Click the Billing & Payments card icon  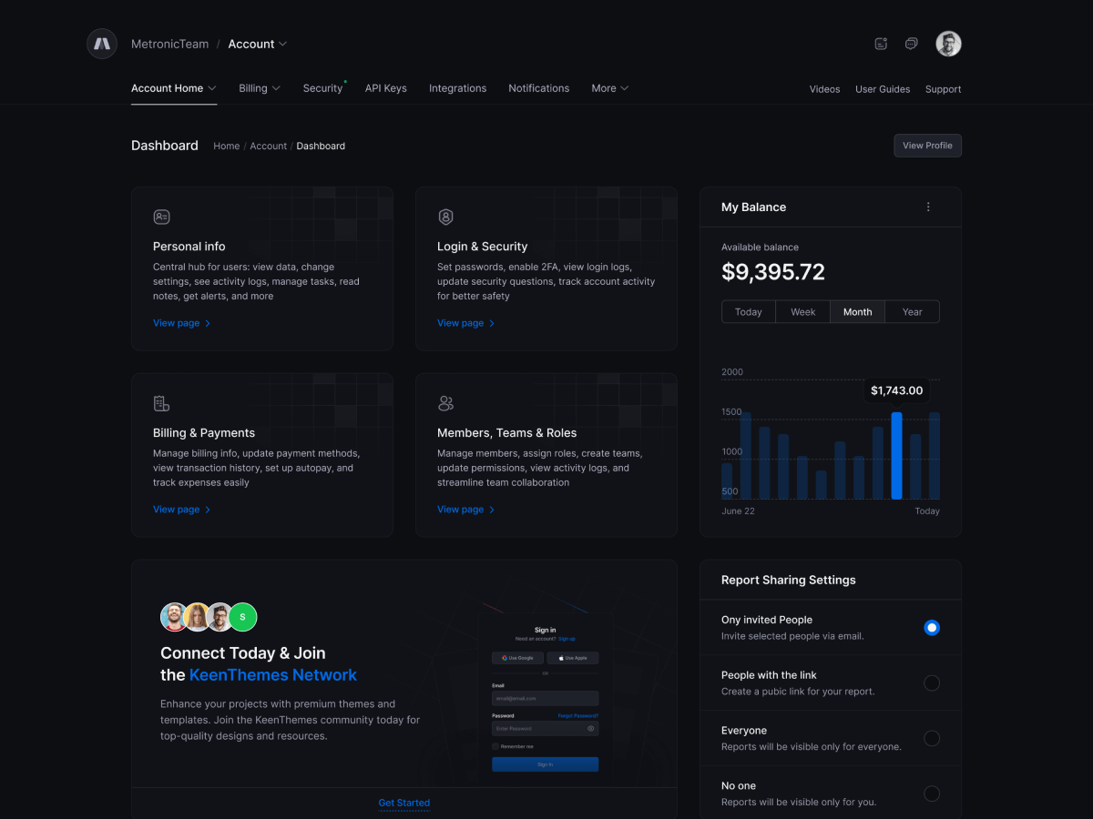(161, 403)
